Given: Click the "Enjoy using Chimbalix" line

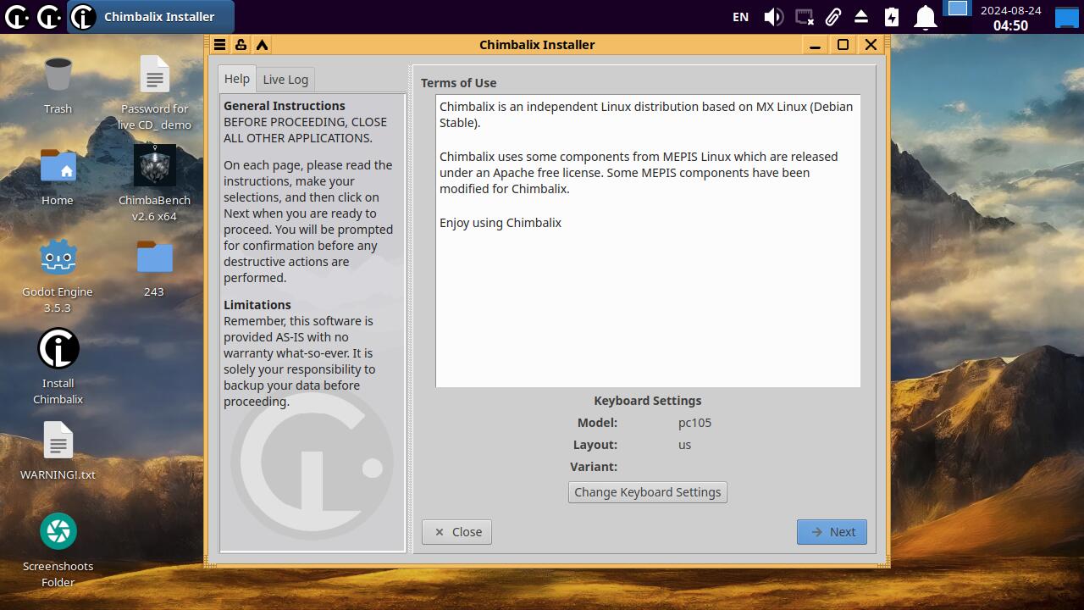Looking at the screenshot, I should point(501,223).
